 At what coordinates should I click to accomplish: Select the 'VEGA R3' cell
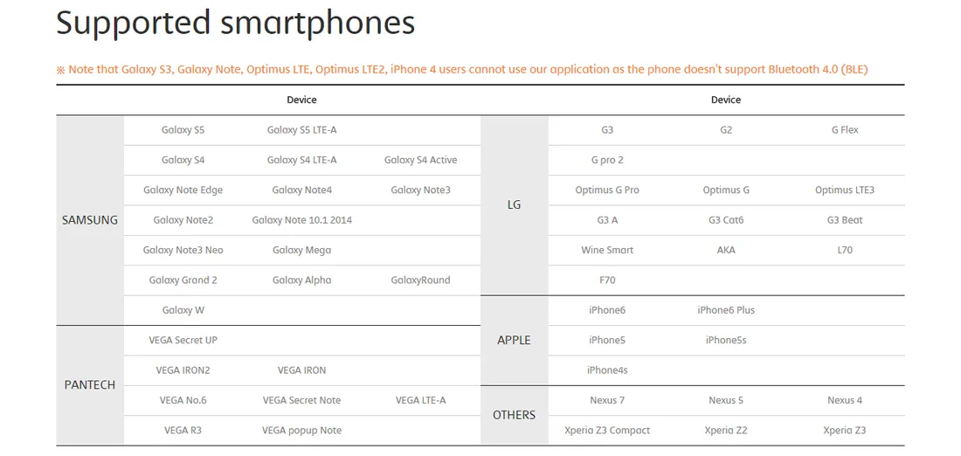(x=183, y=431)
